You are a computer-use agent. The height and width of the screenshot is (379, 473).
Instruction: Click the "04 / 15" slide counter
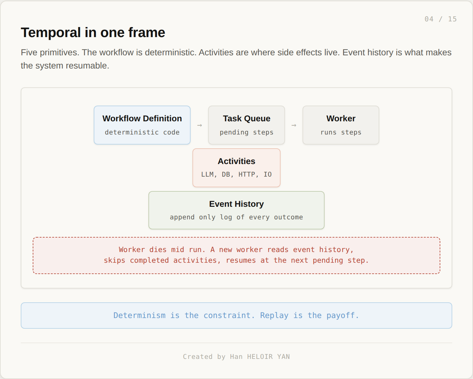441,19
